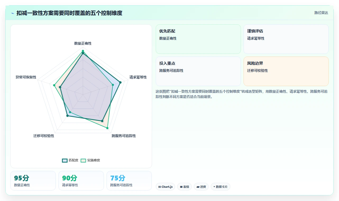Image resolution: width=339 pixels, height=201 pixels.
Task: Open the 风险边界 card
Action: click(x=286, y=71)
